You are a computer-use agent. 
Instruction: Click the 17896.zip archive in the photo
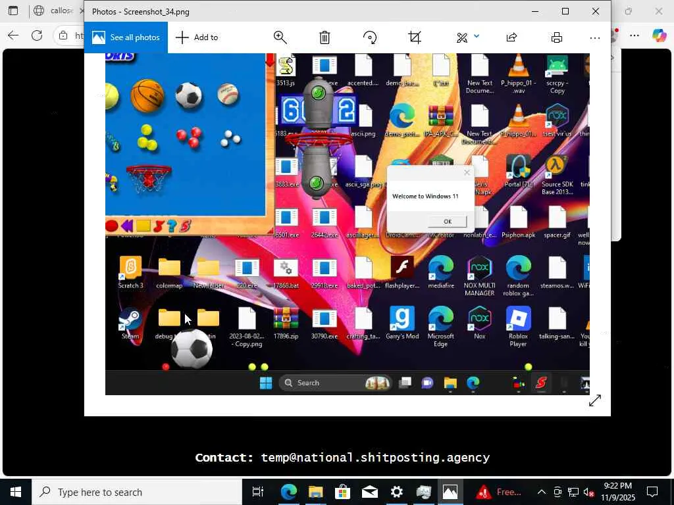286,323
